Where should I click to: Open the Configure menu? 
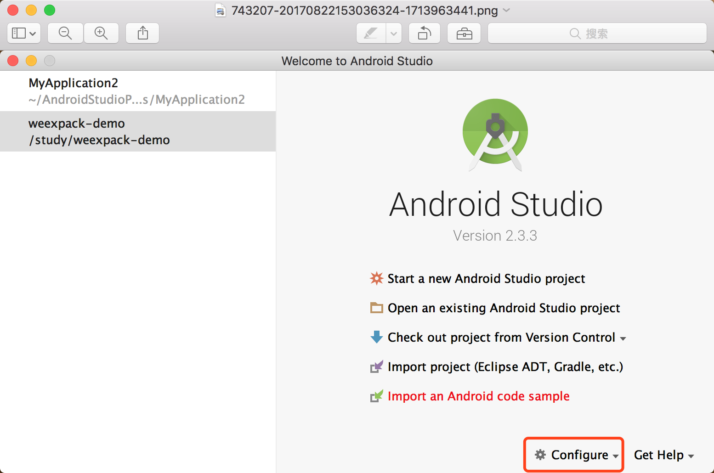577,455
